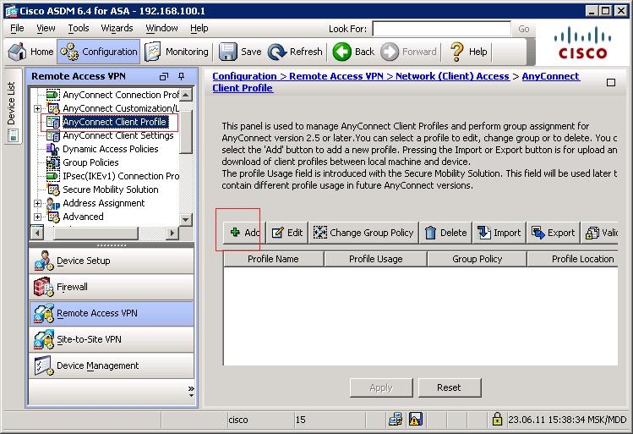633x434 pixels.
Task: Click the status bar network devices icon
Action: 396,420
